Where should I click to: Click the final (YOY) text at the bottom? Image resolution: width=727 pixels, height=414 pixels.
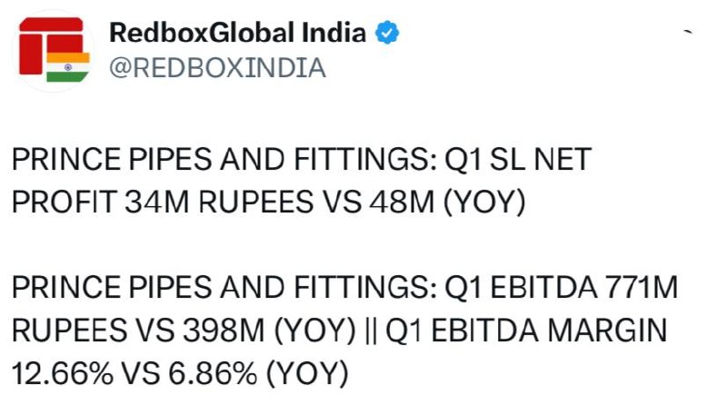[x=307, y=374]
